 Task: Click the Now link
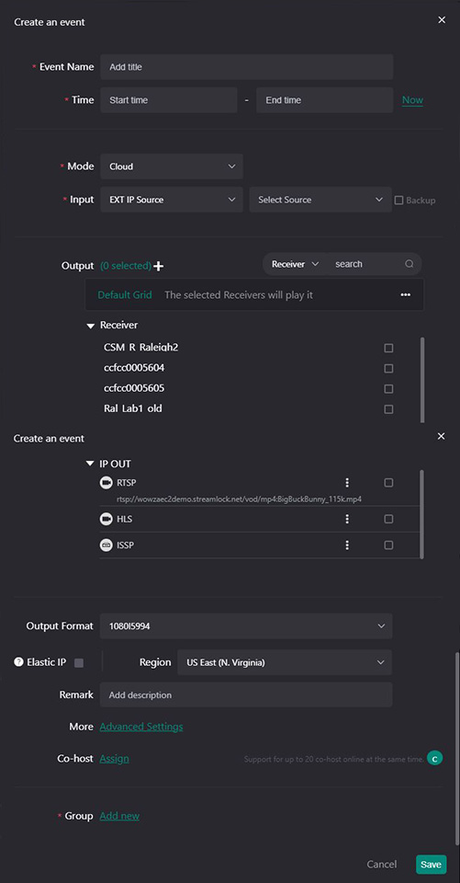[412, 100]
